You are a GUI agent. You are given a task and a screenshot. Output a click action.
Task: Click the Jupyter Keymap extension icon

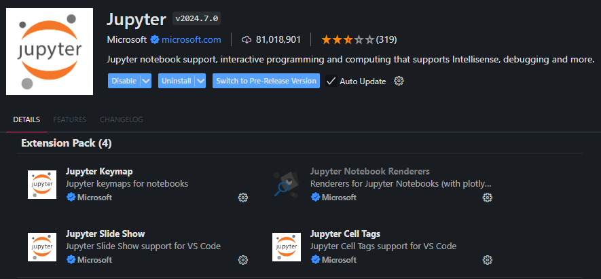point(42,185)
